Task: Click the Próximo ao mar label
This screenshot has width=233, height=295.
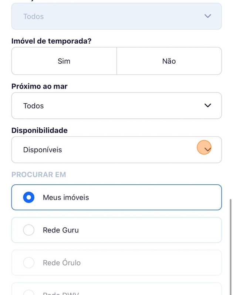Action: 40,86
